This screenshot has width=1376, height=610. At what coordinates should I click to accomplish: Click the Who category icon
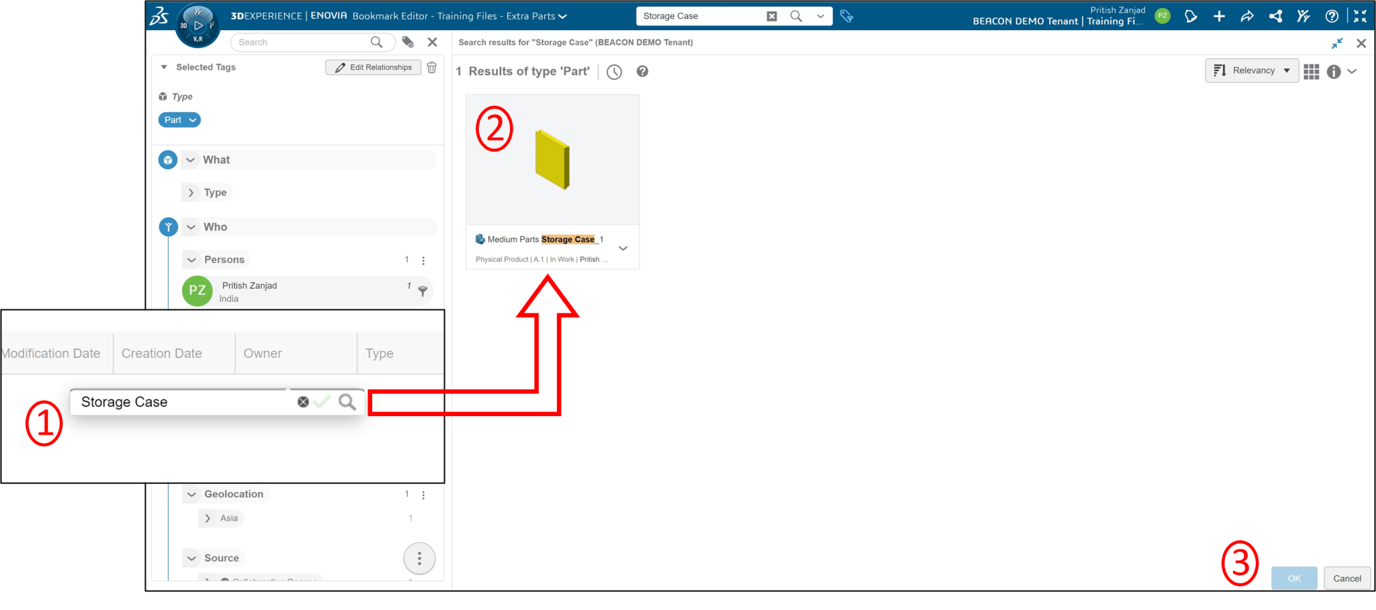click(x=168, y=227)
